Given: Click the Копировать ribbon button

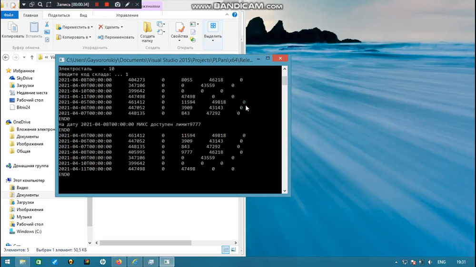Looking at the screenshot, I should [13, 30].
